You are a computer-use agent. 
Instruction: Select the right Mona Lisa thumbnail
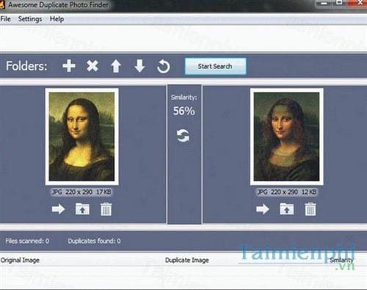coord(286,137)
